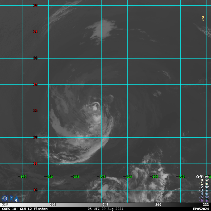The width and height of the screenshot is (211, 211).
Task: Pick the -4 hr offset legend entry
Action: (x=204, y=194)
